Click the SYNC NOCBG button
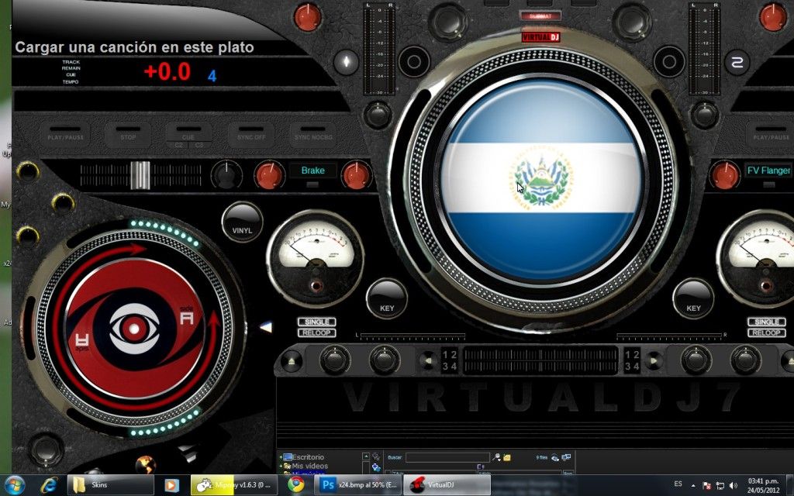 click(313, 135)
